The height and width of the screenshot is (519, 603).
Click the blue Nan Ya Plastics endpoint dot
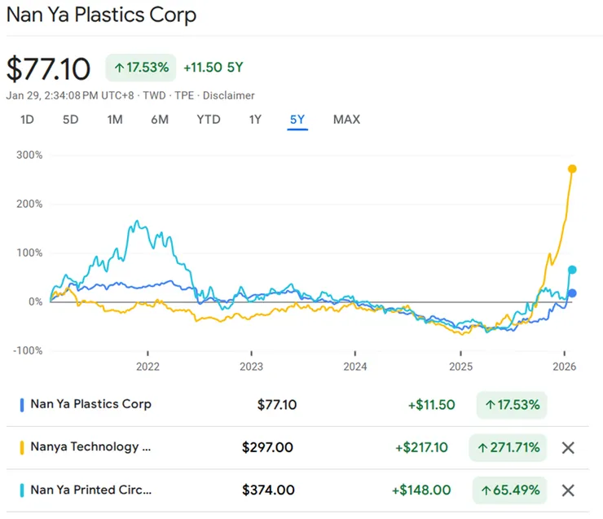pos(572,293)
